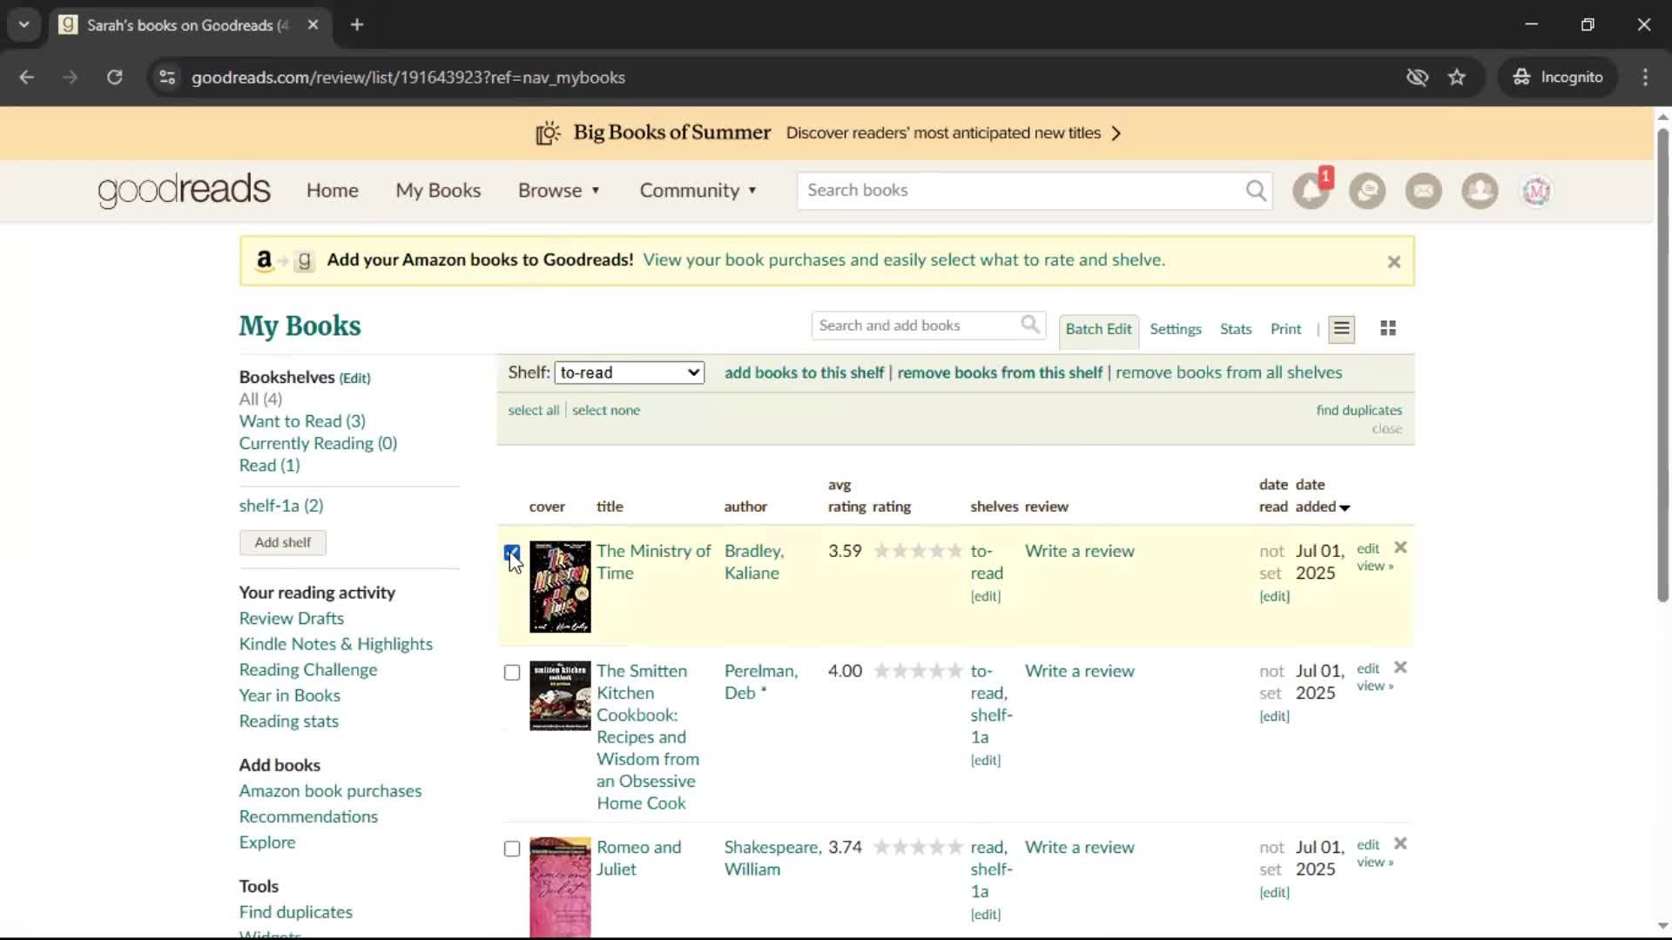1672x940 pixels.
Task: Open shelf-1a bookshelf
Action: pos(281,506)
